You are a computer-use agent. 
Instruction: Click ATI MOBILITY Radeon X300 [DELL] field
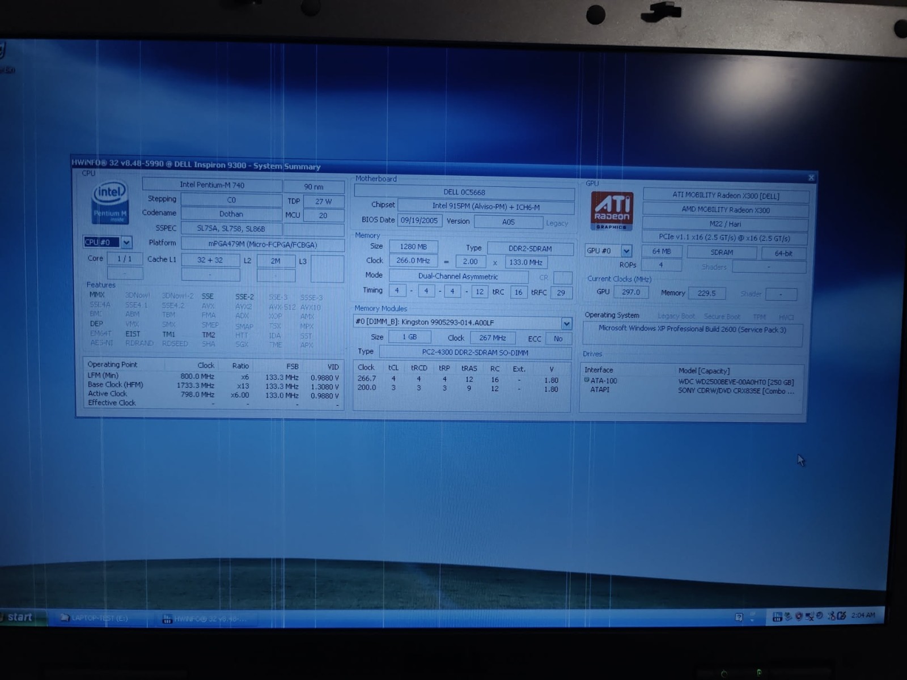click(x=726, y=195)
